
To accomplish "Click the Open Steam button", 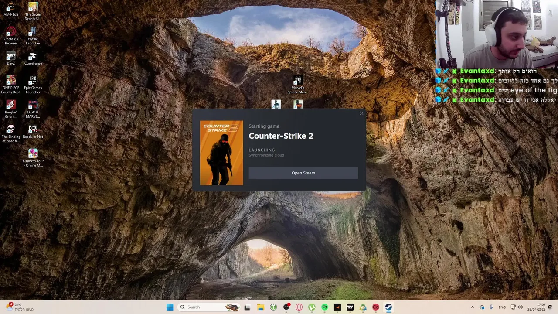I will [x=303, y=173].
